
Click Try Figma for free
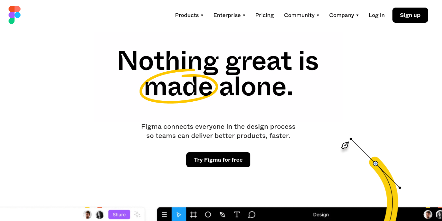click(x=218, y=160)
